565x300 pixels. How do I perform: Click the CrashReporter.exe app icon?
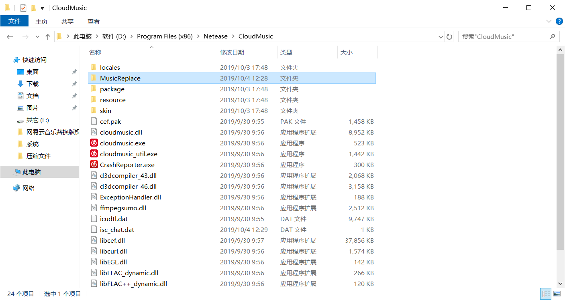[x=94, y=165]
